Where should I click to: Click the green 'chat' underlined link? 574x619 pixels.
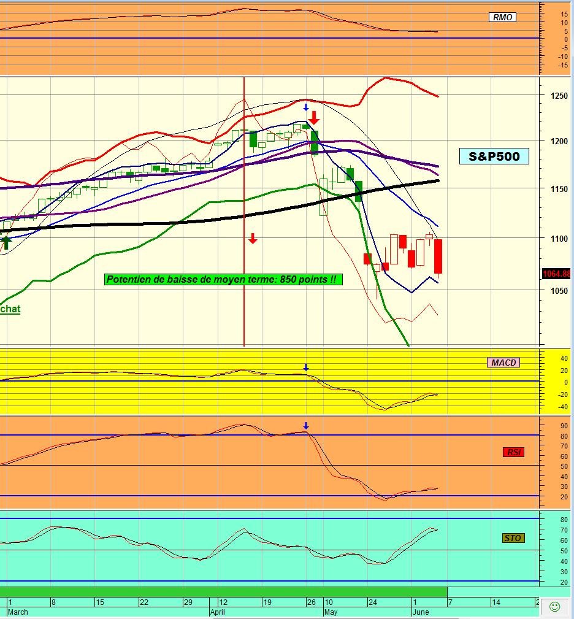[10, 309]
